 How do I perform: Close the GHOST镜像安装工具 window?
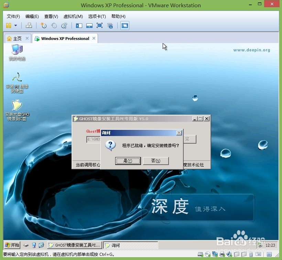click(207, 119)
